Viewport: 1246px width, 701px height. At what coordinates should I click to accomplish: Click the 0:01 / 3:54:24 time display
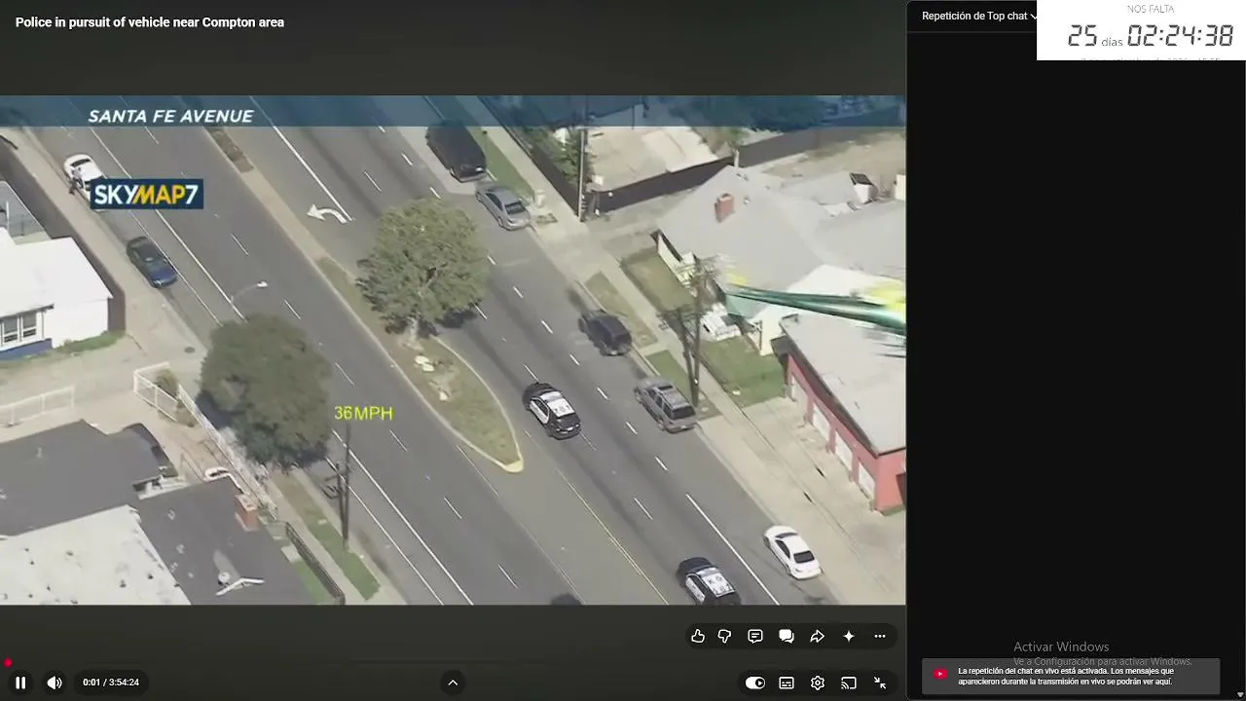(x=111, y=683)
